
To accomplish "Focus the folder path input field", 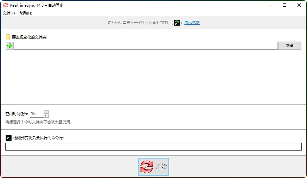I will tap(146, 46).
